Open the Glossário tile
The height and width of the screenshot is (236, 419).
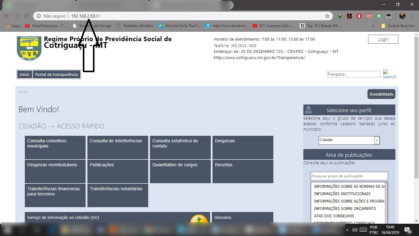243,217
